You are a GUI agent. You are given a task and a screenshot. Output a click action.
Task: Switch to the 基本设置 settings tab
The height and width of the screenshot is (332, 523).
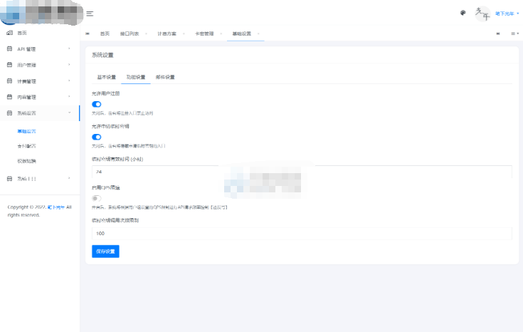tap(107, 77)
